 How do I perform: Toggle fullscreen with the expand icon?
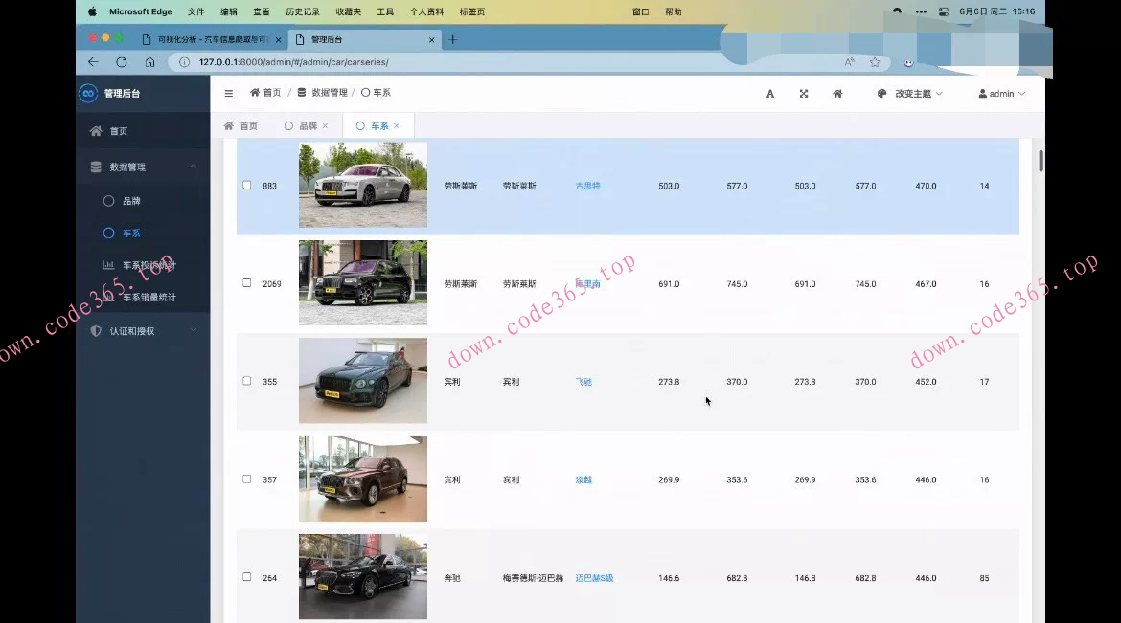click(804, 94)
